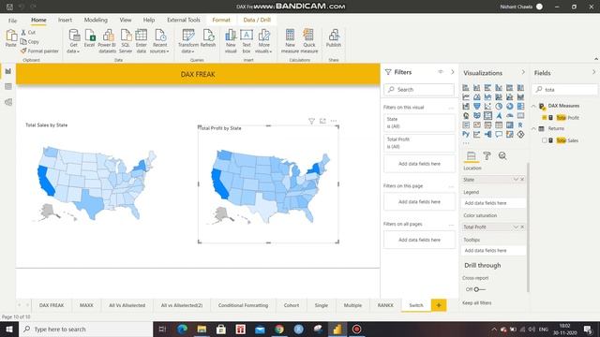This screenshot has height=337, width=600.
Task: Insert a Python visual
Action: (466, 134)
